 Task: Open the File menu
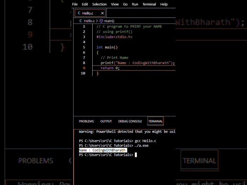74,4
